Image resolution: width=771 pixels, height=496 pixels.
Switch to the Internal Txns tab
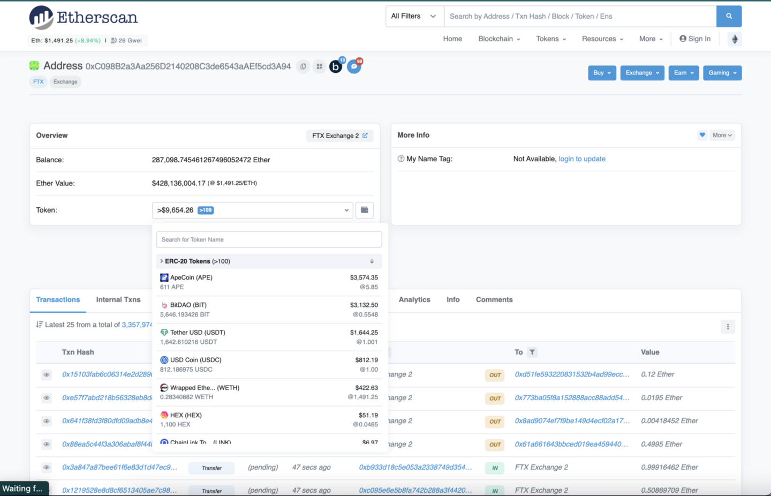117,300
